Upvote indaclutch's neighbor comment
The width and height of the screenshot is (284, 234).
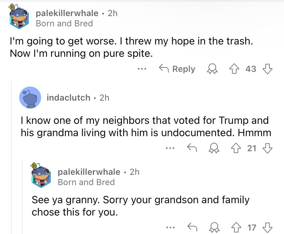tap(236, 148)
